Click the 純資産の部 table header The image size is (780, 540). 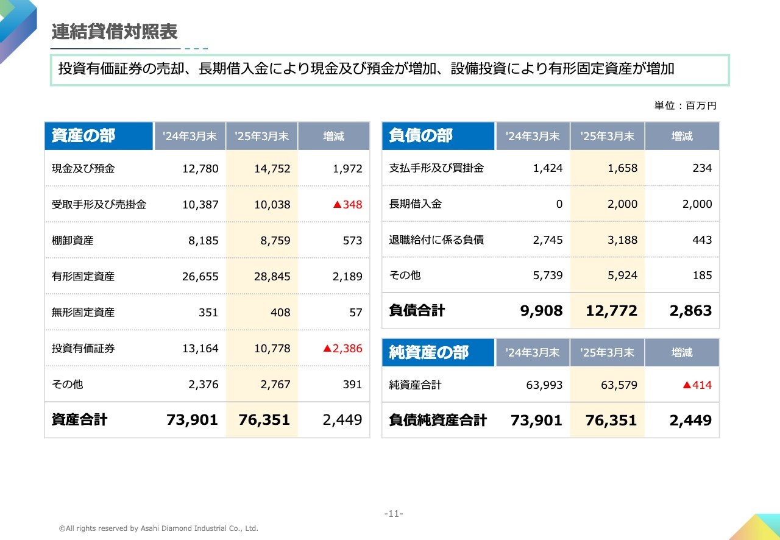pyautogui.click(x=438, y=352)
